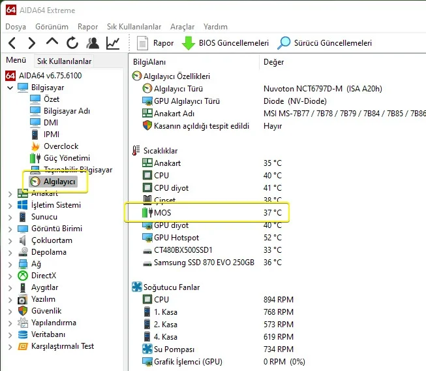Click the Çokluortam speaker icon
The height and width of the screenshot is (371, 426).
(23, 240)
